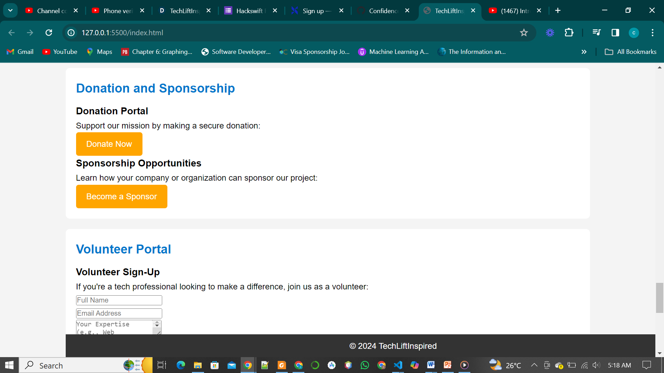664x373 pixels.
Task: Open the Extensions puzzle icon
Action: [569, 32]
